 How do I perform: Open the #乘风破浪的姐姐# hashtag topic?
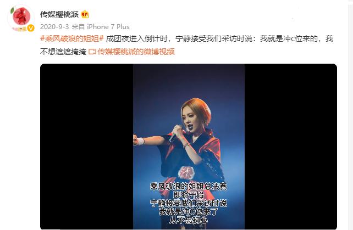tap(72, 38)
